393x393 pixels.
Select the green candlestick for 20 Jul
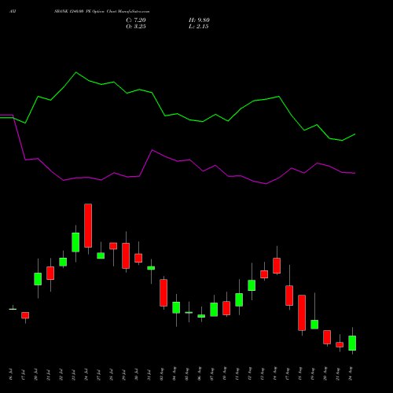(x=38, y=279)
